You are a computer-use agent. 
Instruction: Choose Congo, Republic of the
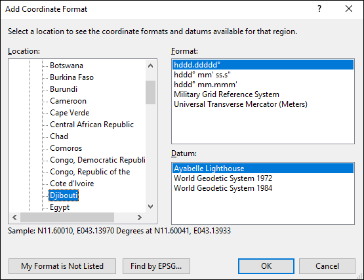point(90,172)
